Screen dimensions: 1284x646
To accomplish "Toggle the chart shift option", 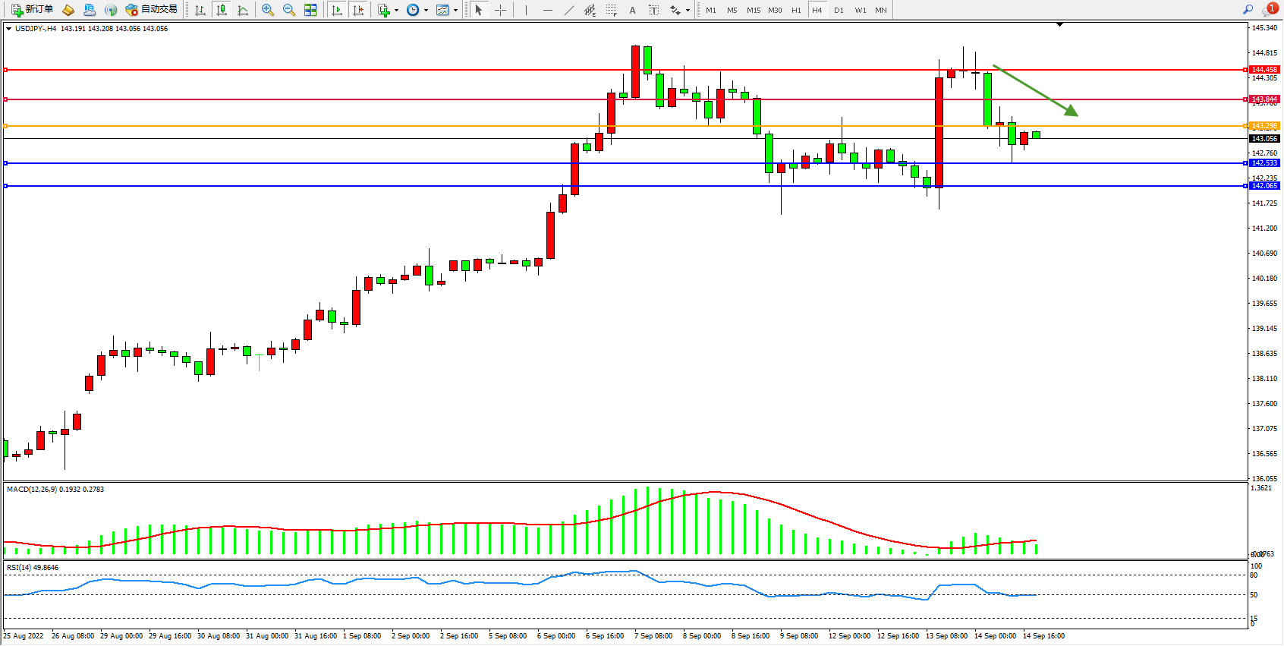I will pos(358,10).
